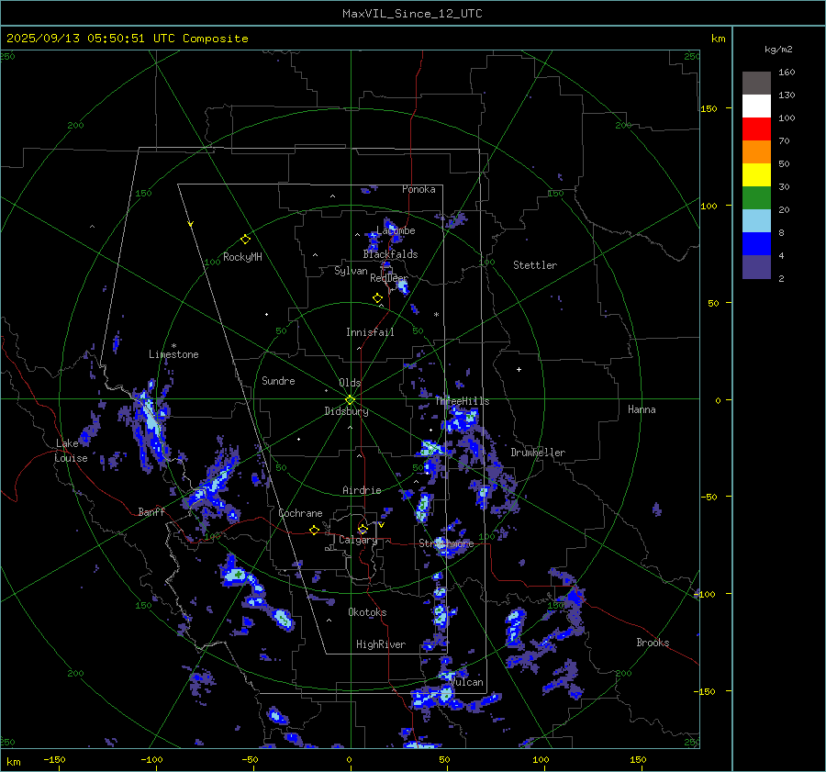This screenshot has height=772, width=826.
Task: Select the light blue 8-20 legend swatch
Action: (x=756, y=221)
